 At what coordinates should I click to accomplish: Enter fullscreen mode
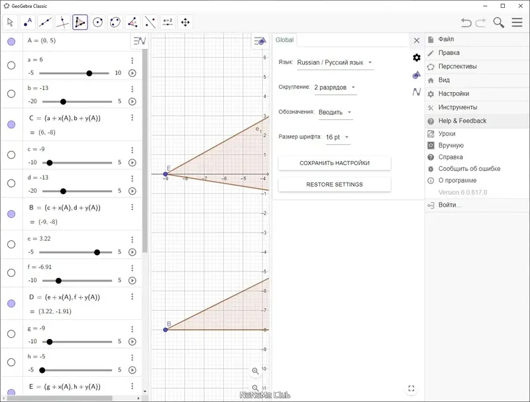click(x=411, y=389)
